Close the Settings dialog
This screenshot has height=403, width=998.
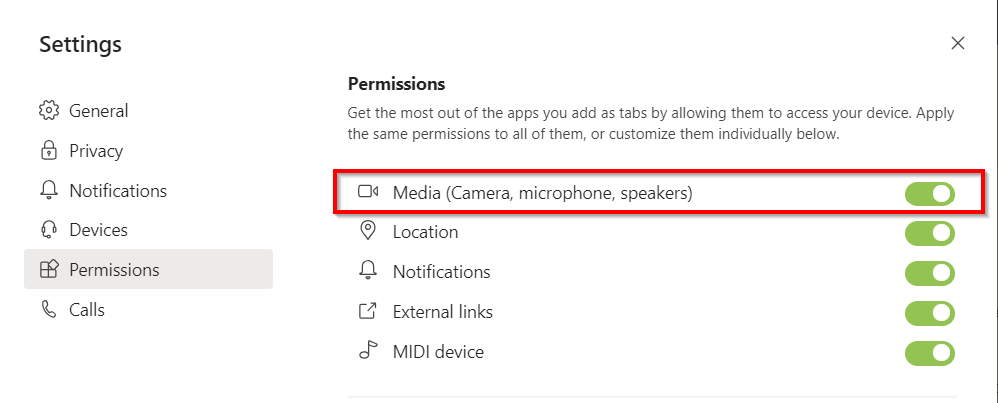[x=958, y=43]
